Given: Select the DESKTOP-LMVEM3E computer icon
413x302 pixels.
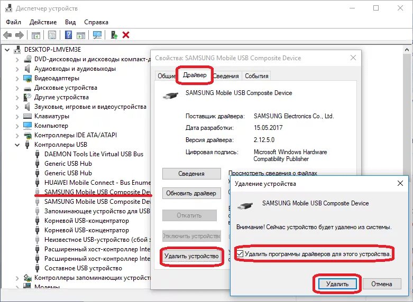Looking at the screenshot, I should click(17, 50).
